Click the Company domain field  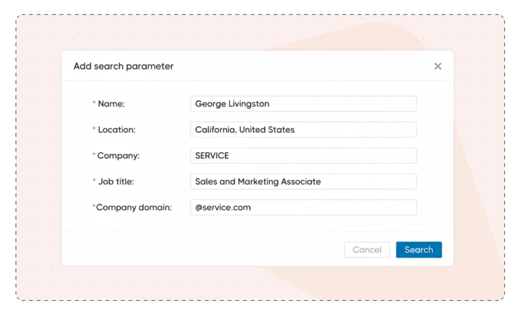point(303,207)
